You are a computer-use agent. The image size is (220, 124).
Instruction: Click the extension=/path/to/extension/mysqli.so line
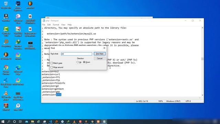[71, 34]
